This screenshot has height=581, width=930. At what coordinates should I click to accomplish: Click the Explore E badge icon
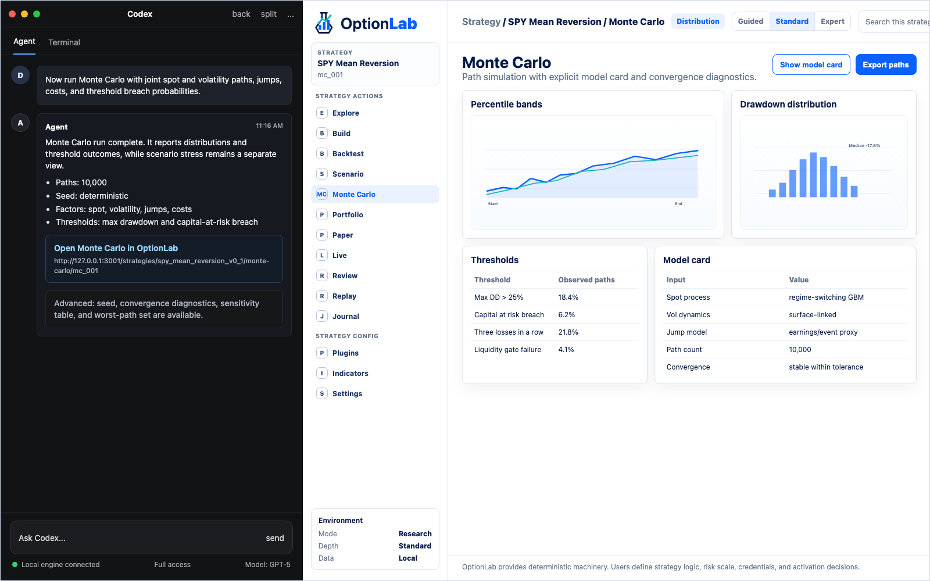click(x=322, y=113)
